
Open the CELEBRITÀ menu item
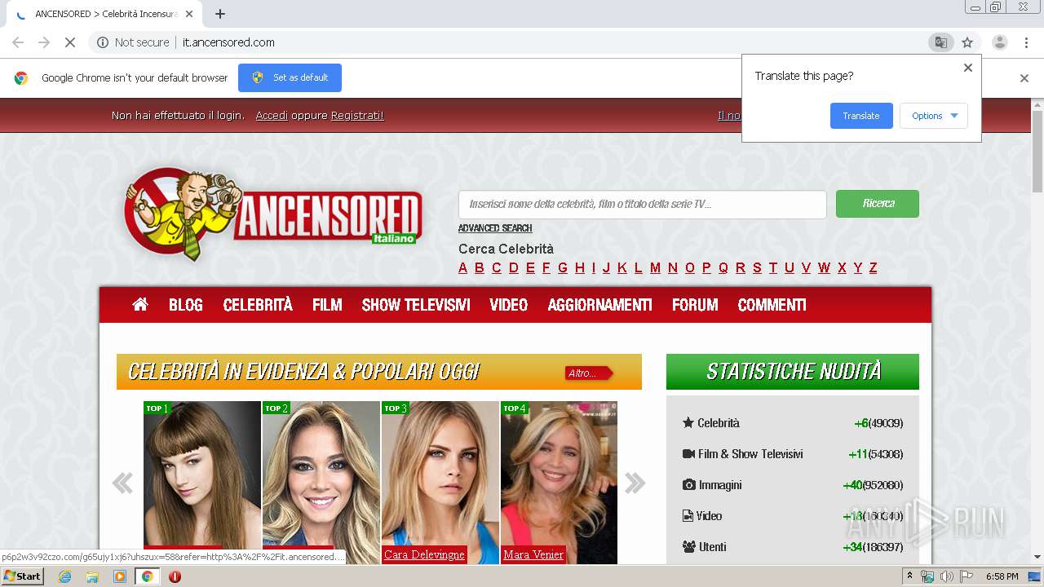click(258, 305)
